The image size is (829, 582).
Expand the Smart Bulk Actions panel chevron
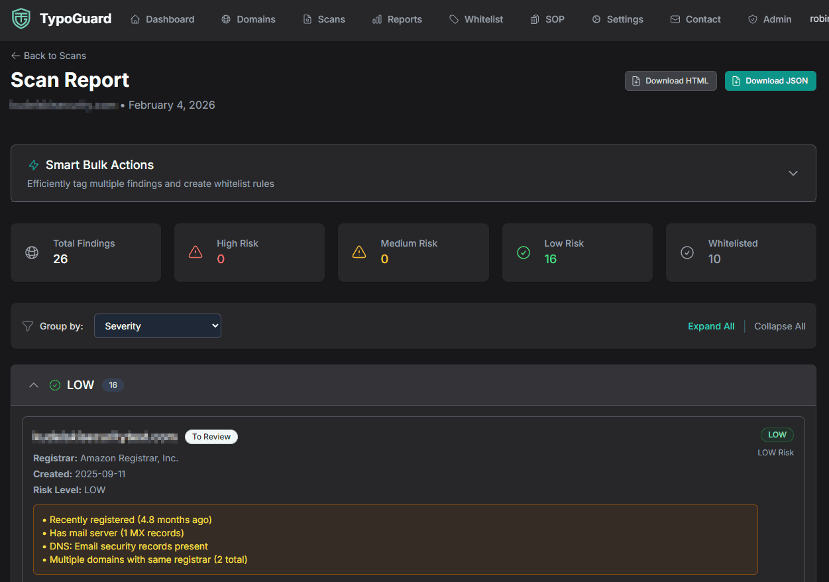pyautogui.click(x=793, y=173)
